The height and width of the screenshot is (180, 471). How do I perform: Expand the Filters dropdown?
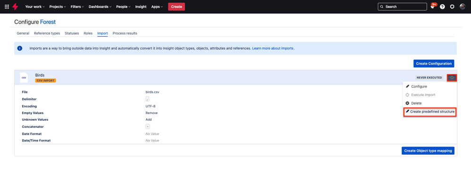pyautogui.click(x=77, y=7)
